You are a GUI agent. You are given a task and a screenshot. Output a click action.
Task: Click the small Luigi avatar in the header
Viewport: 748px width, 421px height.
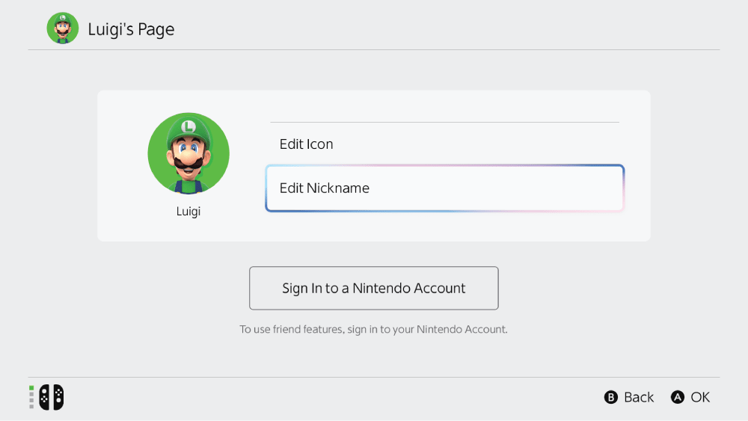pyautogui.click(x=62, y=28)
